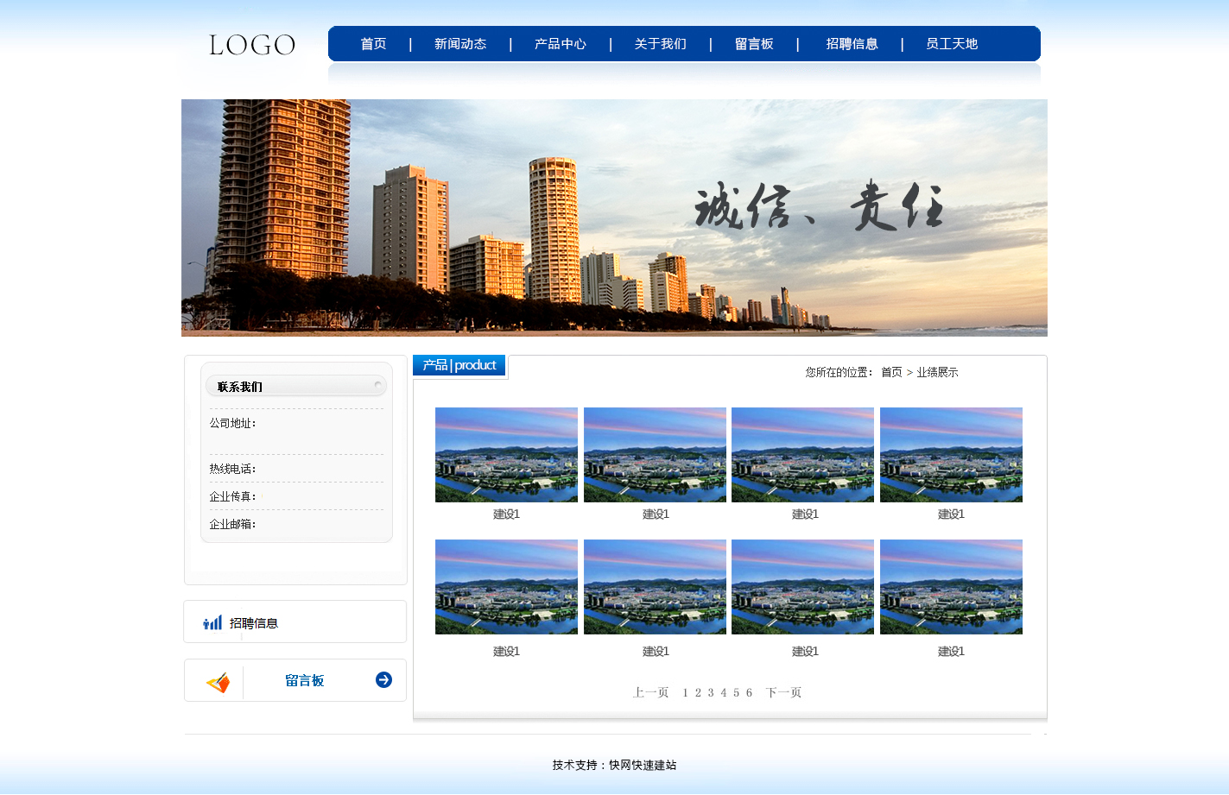Viewport: 1229px width, 795px height.
Task: Open the 留言板 sidebar link
Action: (x=305, y=681)
